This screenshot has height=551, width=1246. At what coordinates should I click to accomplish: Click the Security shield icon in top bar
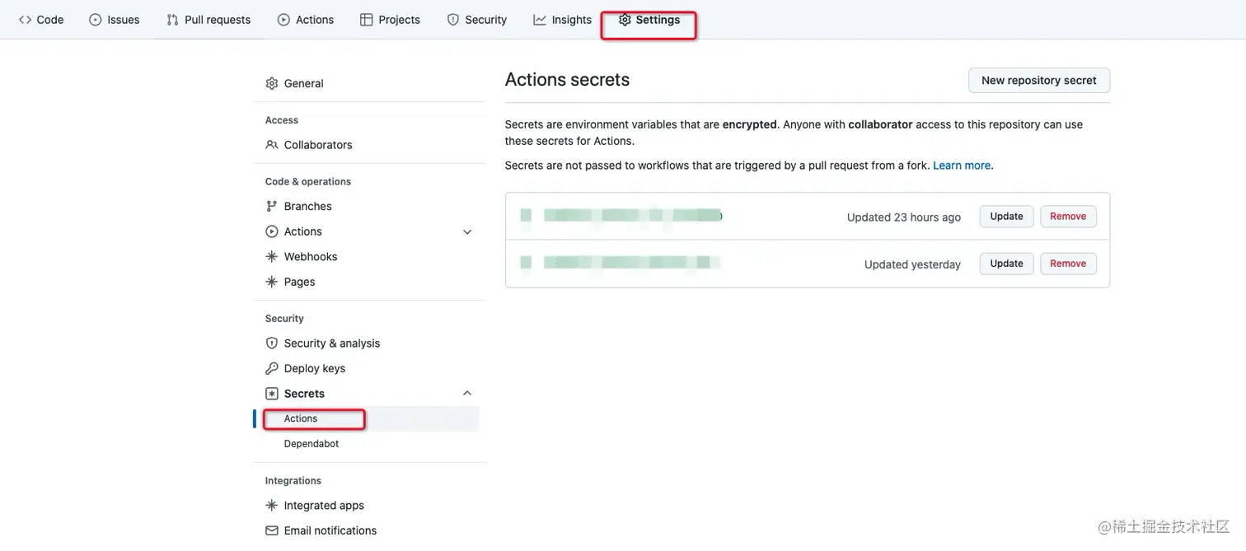(453, 20)
